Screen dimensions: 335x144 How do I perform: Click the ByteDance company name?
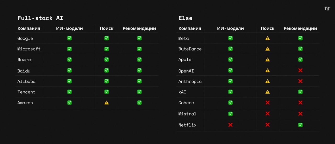[x=190, y=49]
